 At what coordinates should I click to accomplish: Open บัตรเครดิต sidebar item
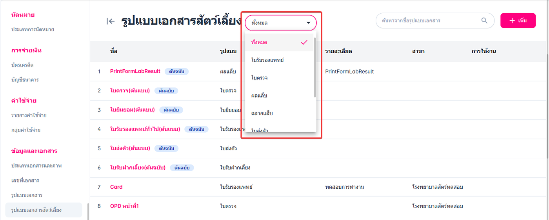point(22,65)
